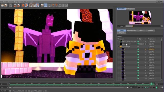Open the Вид menu

coord(15,2)
